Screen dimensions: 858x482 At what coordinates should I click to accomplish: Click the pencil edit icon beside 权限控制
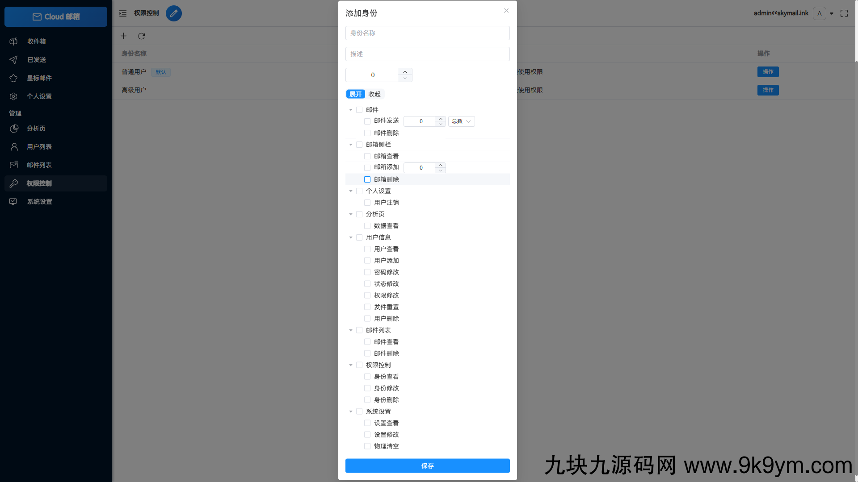174,13
